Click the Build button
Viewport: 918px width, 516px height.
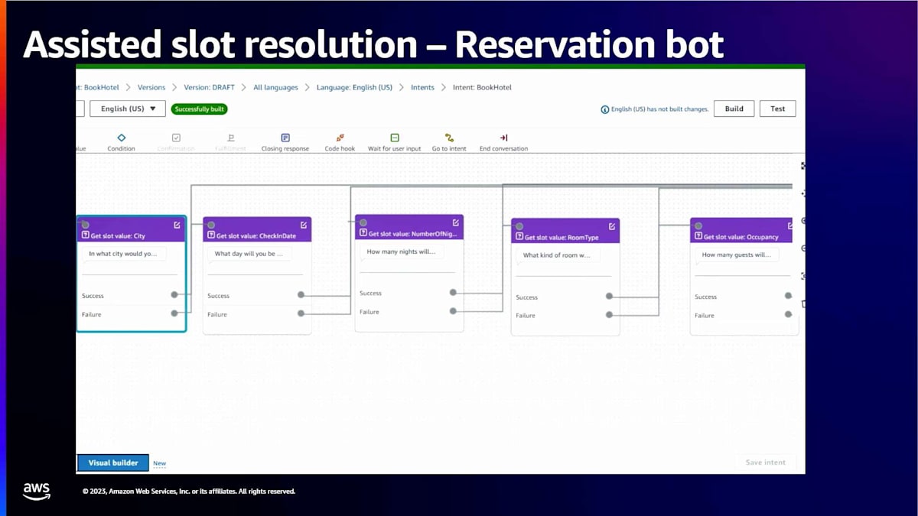[734, 109]
